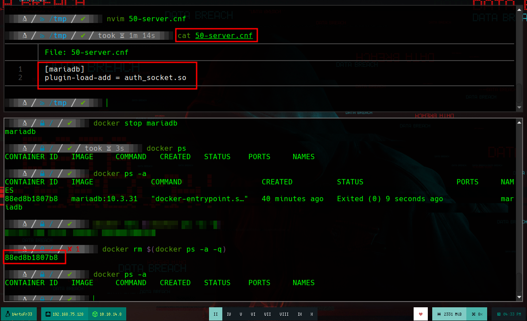
Task: Click the "40 minutes ago" created value
Action: point(292,199)
